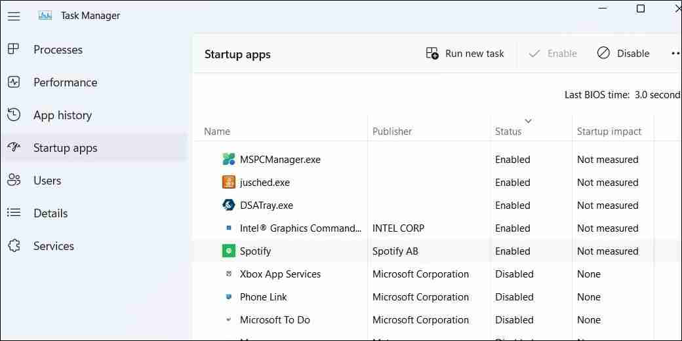The width and height of the screenshot is (682, 341).
Task: Click the Services puzzle icon
Action: [14, 245]
